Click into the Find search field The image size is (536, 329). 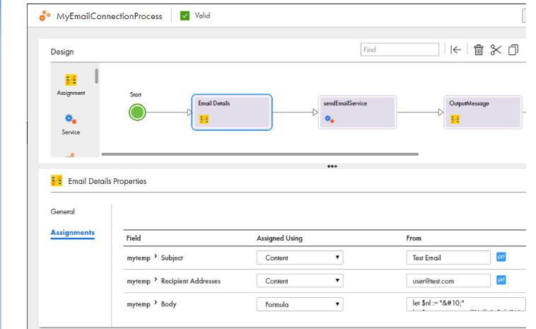[x=400, y=50]
